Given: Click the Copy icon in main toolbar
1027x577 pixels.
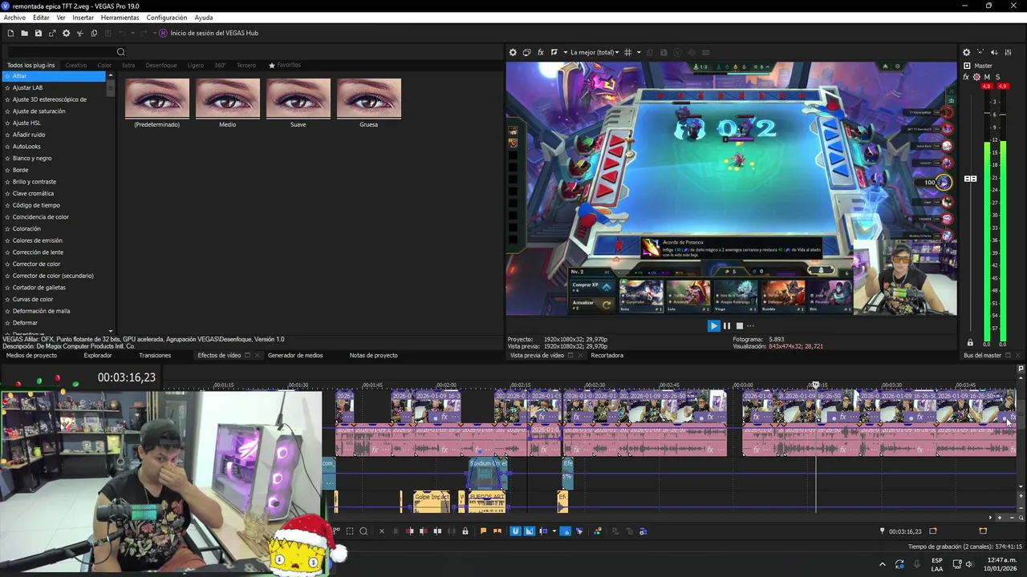Looking at the screenshot, I should pyautogui.click(x=94, y=33).
